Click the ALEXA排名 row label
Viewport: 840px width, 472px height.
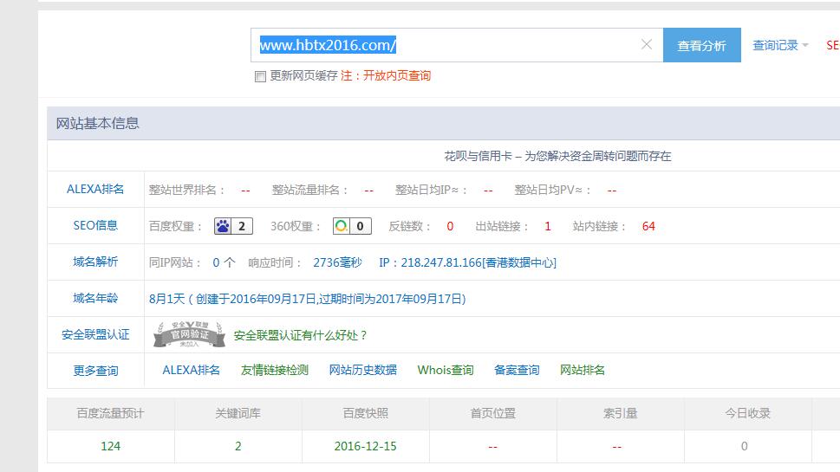click(x=95, y=190)
